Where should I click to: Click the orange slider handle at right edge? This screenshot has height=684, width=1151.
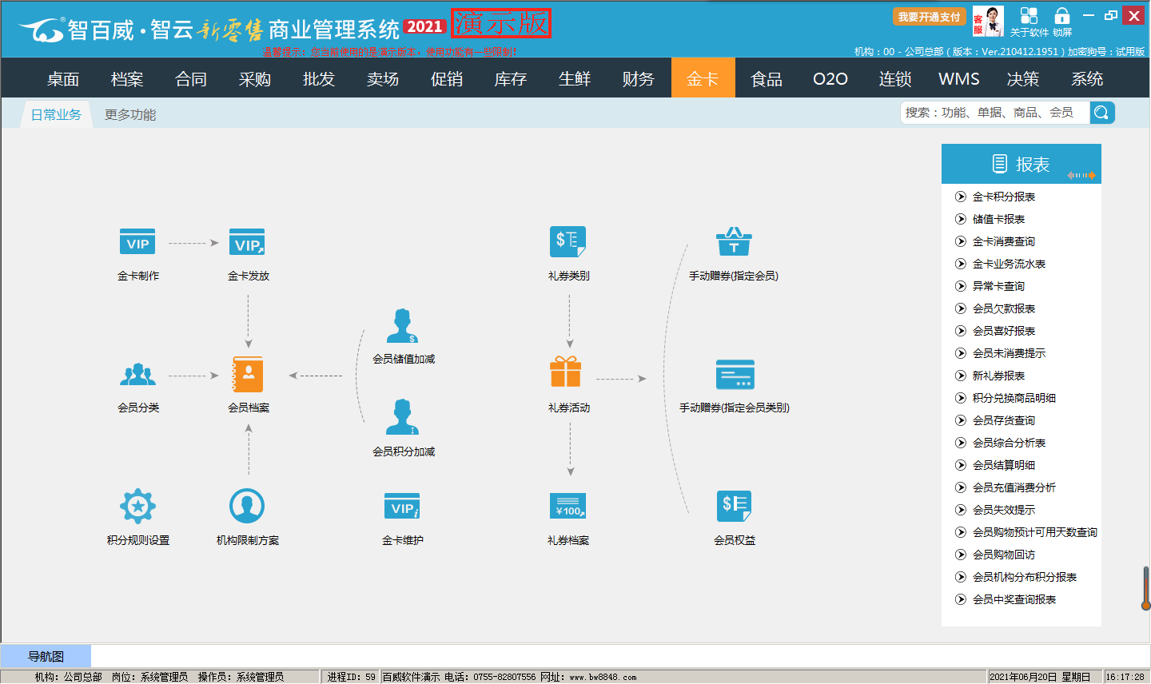pos(1145,589)
